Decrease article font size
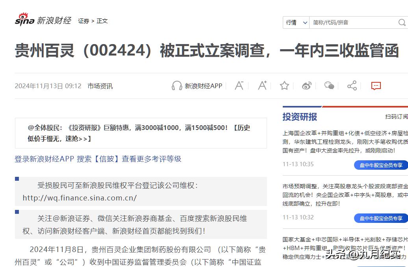This screenshot has width=408, height=267. pos(239,85)
